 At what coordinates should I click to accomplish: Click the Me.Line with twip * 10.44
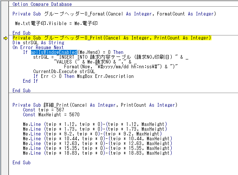(97, 139)
